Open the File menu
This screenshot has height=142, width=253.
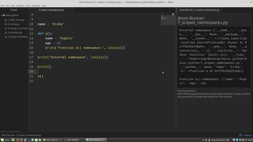point(2,6)
